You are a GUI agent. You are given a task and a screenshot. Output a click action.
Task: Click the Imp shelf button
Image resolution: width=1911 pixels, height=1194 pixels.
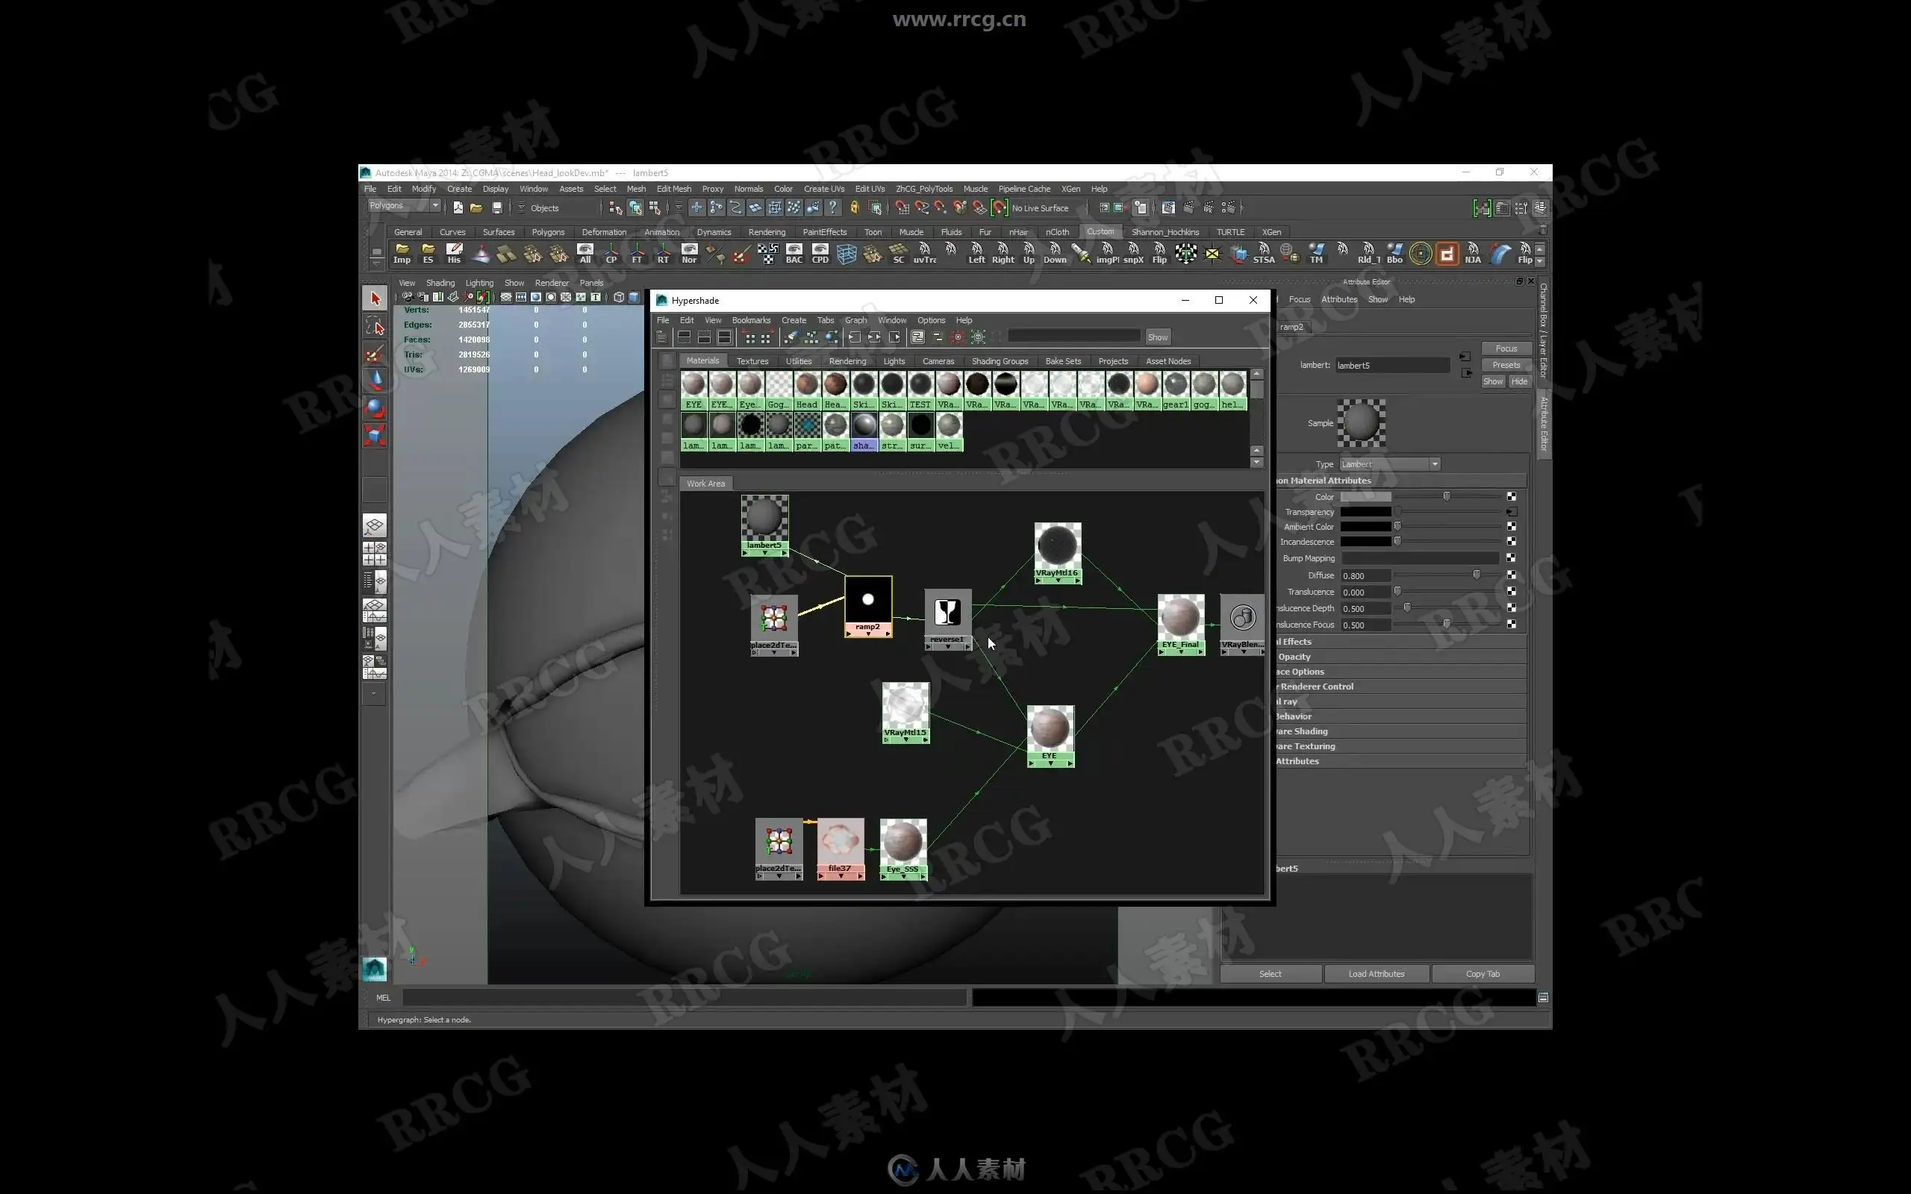tap(402, 254)
